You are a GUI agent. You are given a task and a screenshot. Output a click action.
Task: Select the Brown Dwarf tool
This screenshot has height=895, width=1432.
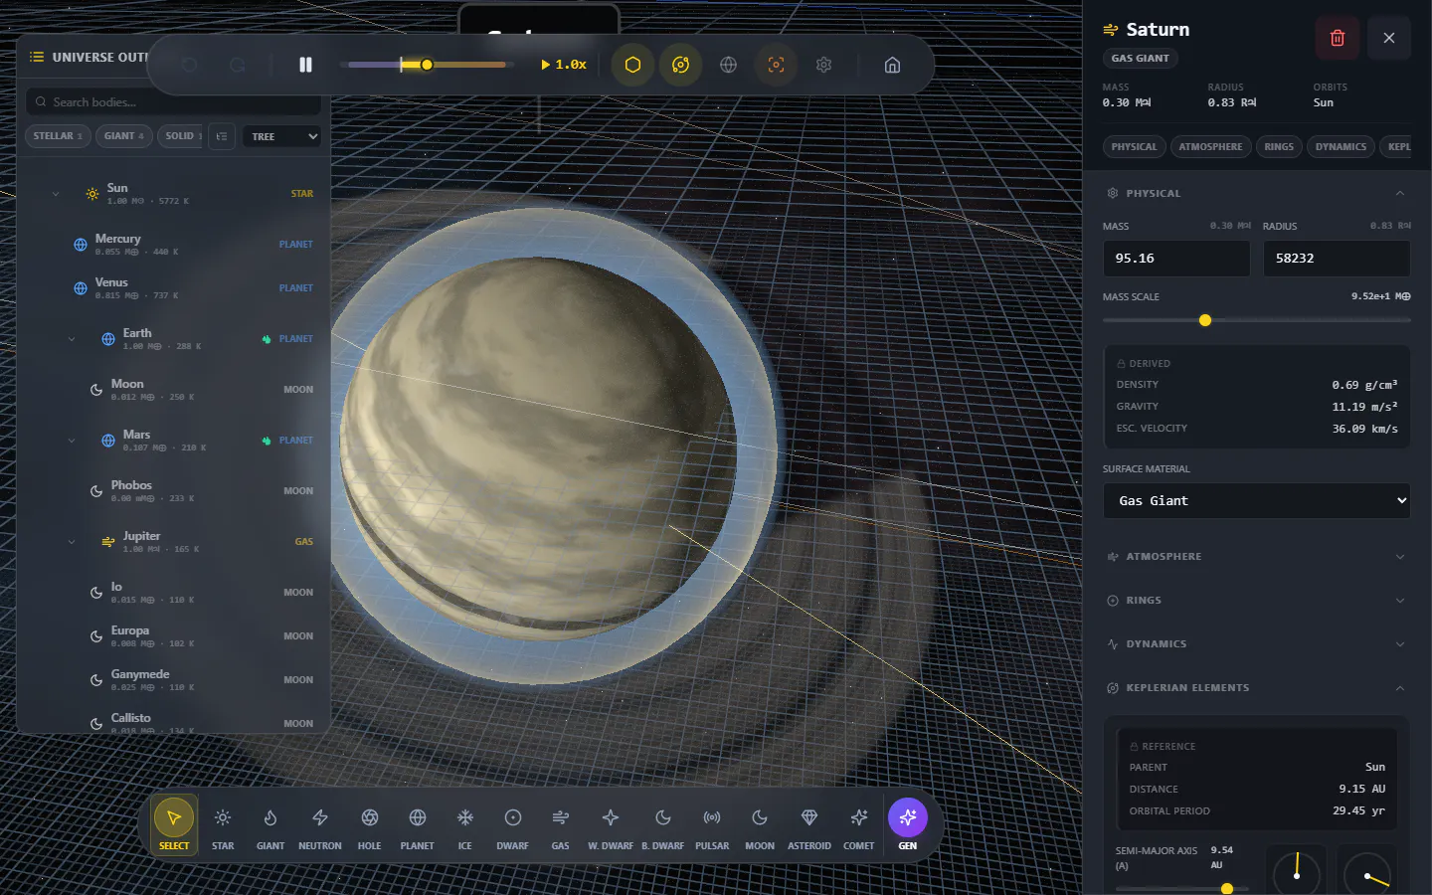pos(662,827)
